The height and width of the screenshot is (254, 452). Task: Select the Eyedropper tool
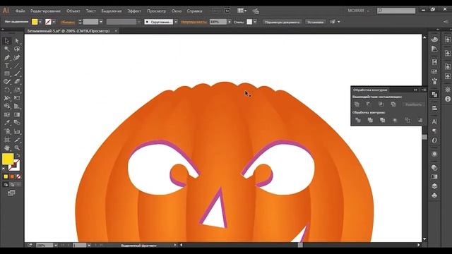point(7,123)
